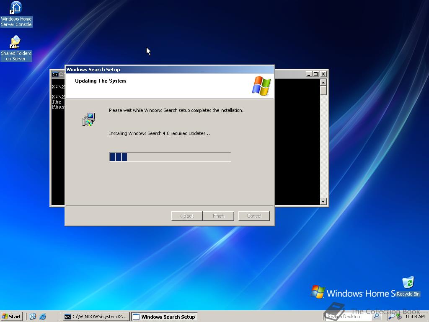Click Cancel in Windows Search Setup
429x322 pixels.
tap(254, 216)
